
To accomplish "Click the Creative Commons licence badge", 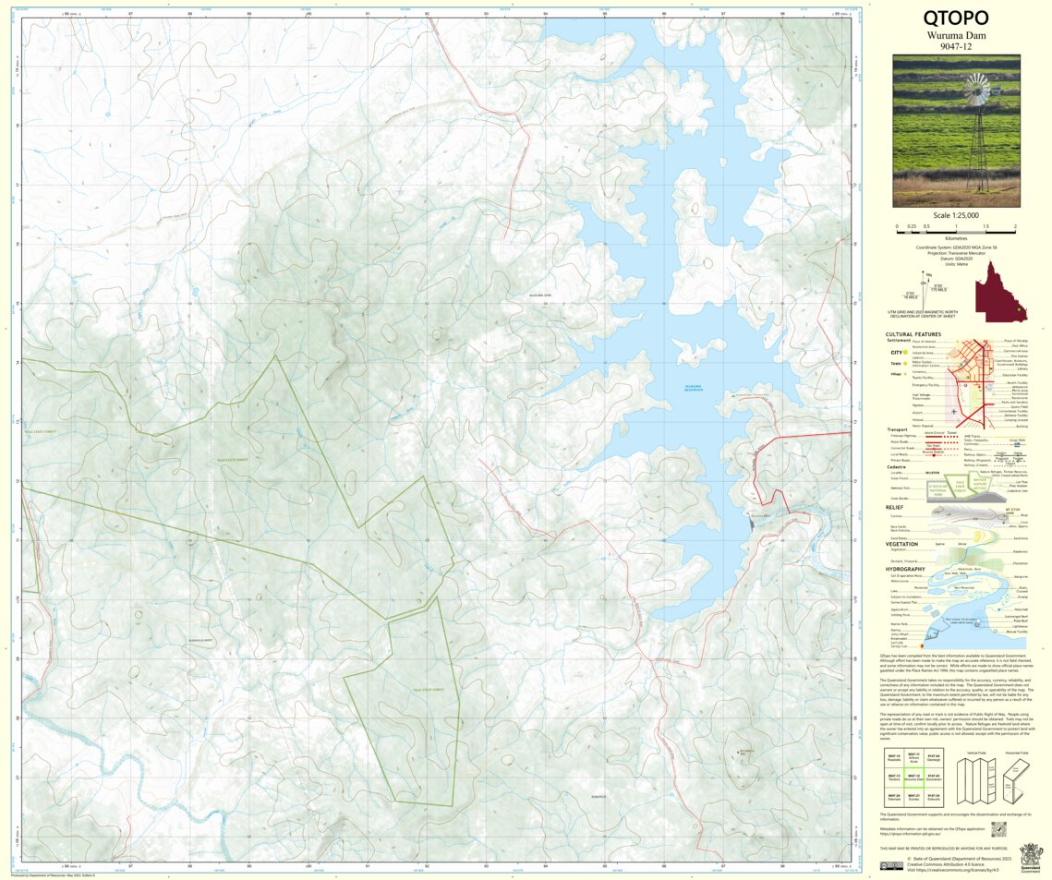I will (891, 866).
